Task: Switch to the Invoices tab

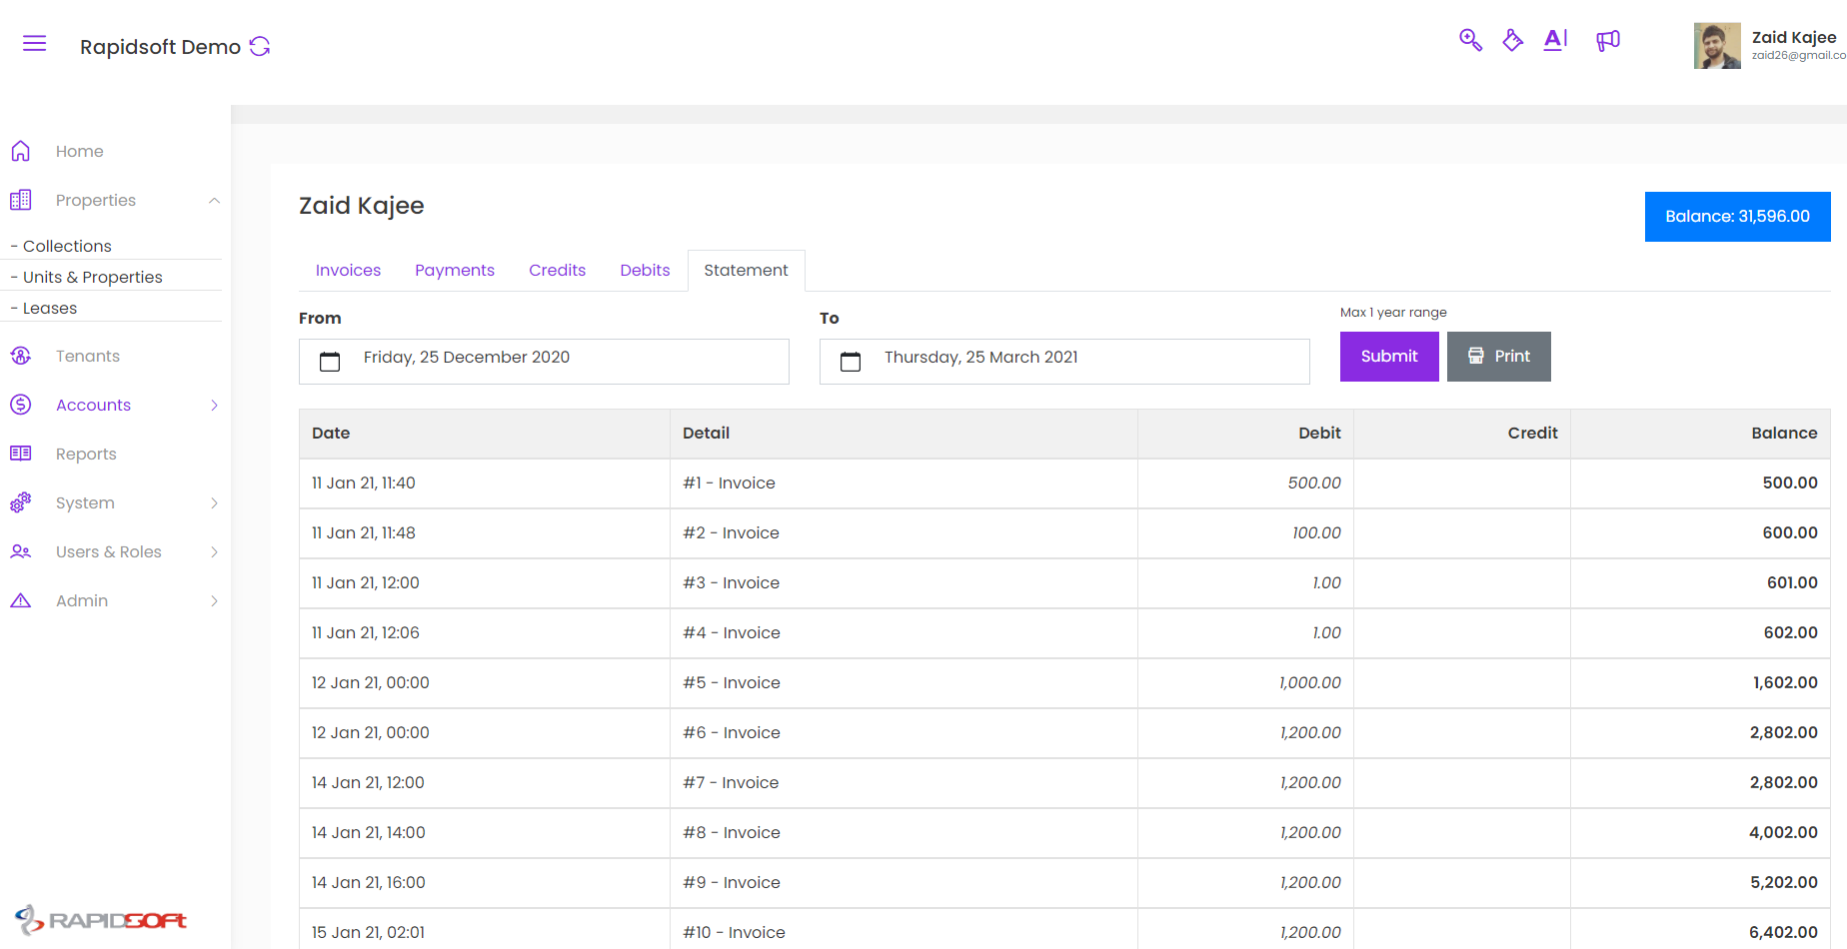Action: [x=348, y=270]
